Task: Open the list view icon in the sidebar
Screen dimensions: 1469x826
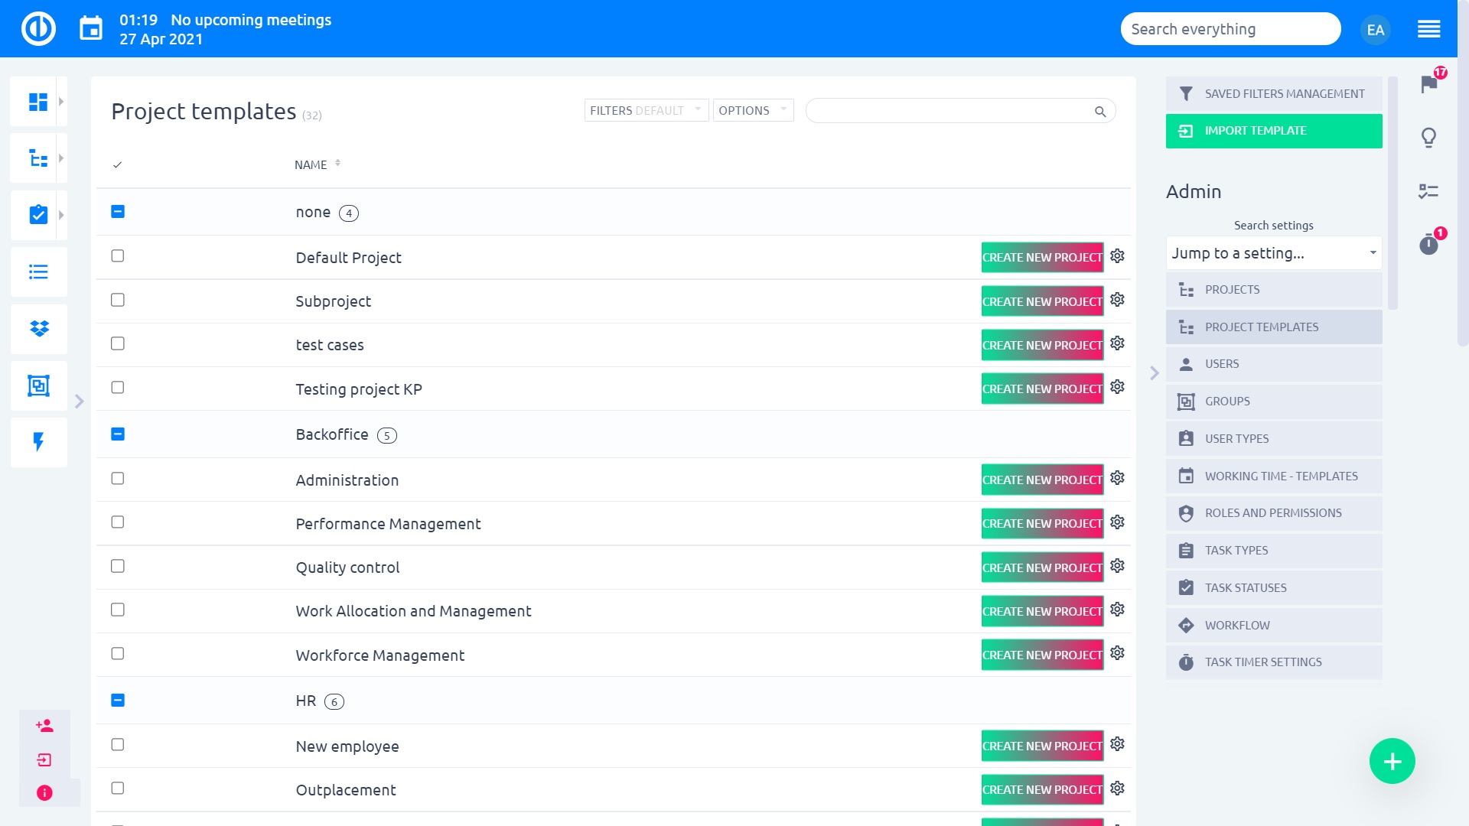Action: pyautogui.click(x=38, y=272)
